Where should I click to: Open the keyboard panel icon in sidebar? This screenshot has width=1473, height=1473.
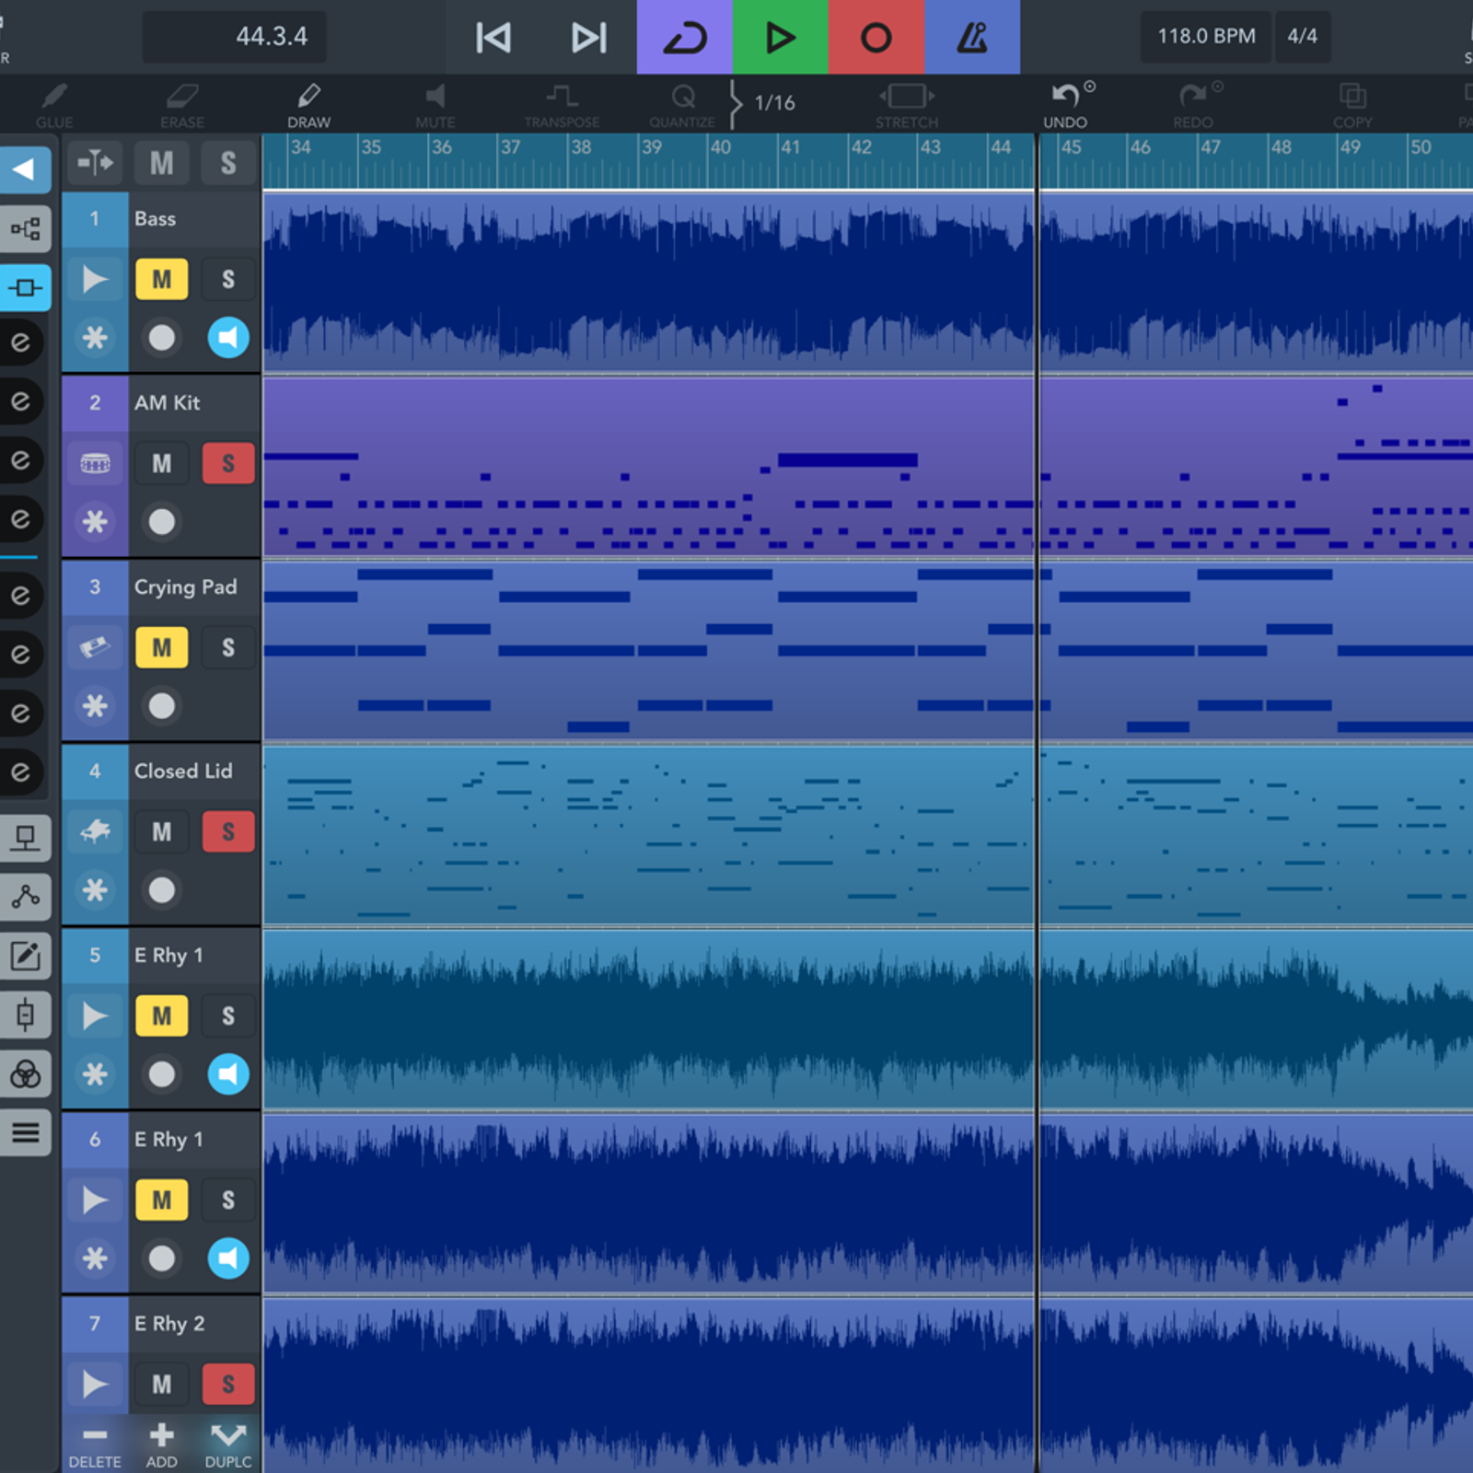pos(25,838)
